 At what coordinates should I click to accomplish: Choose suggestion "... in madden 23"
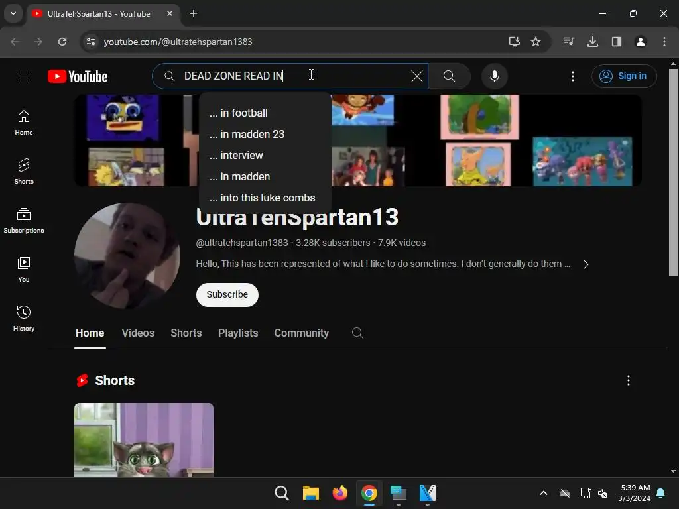click(265, 134)
